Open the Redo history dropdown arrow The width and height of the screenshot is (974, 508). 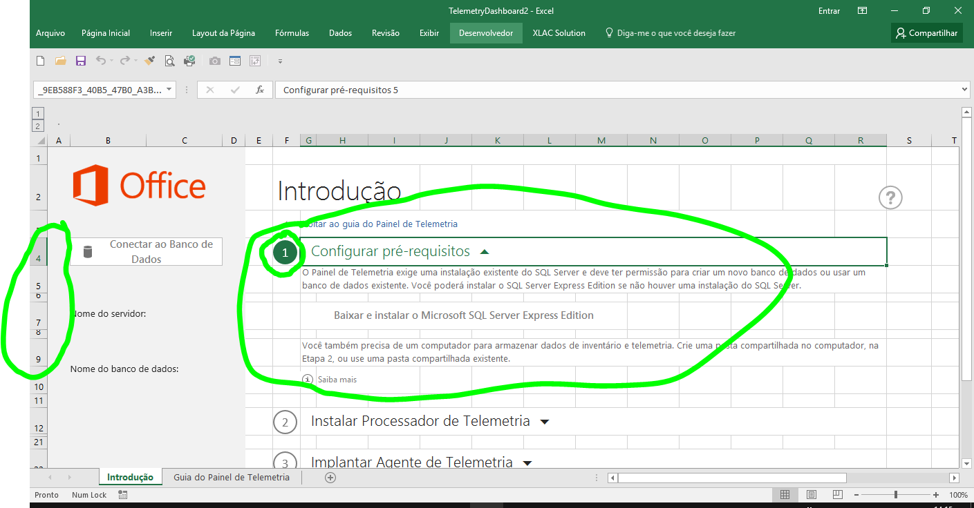pyautogui.click(x=135, y=61)
